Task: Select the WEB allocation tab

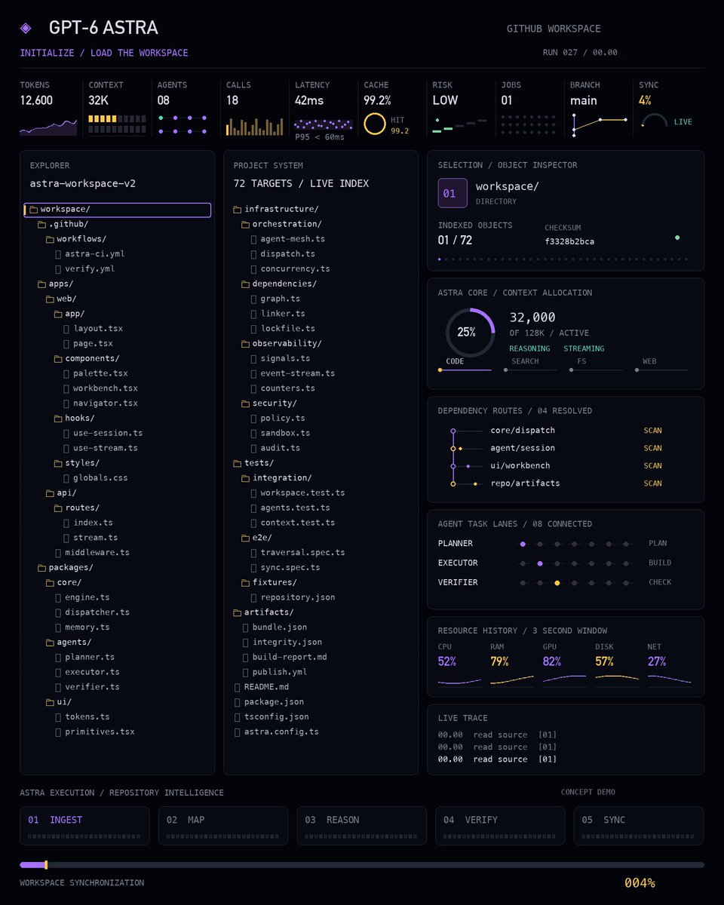Action: 662,365
